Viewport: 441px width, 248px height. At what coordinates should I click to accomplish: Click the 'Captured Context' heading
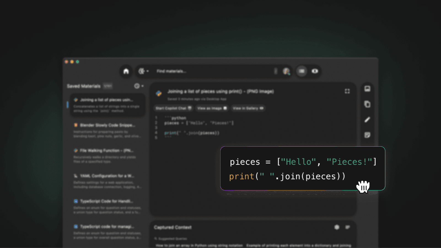coord(173,227)
